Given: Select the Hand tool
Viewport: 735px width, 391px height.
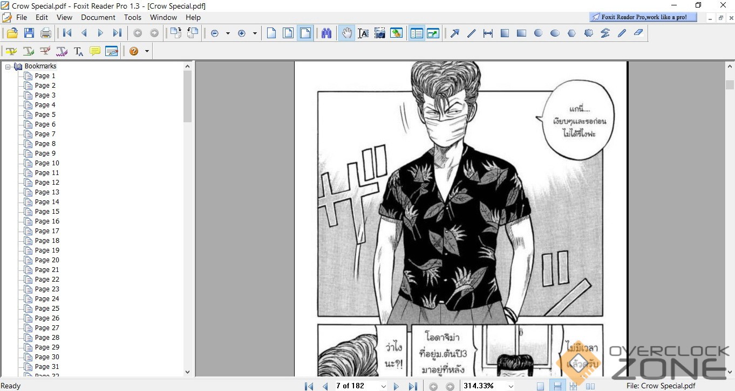Looking at the screenshot, I should click(x=346, y=33).
